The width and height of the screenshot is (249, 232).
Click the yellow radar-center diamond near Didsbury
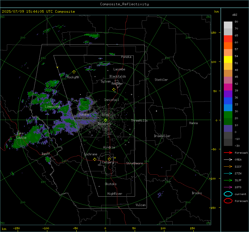[106, 120]
